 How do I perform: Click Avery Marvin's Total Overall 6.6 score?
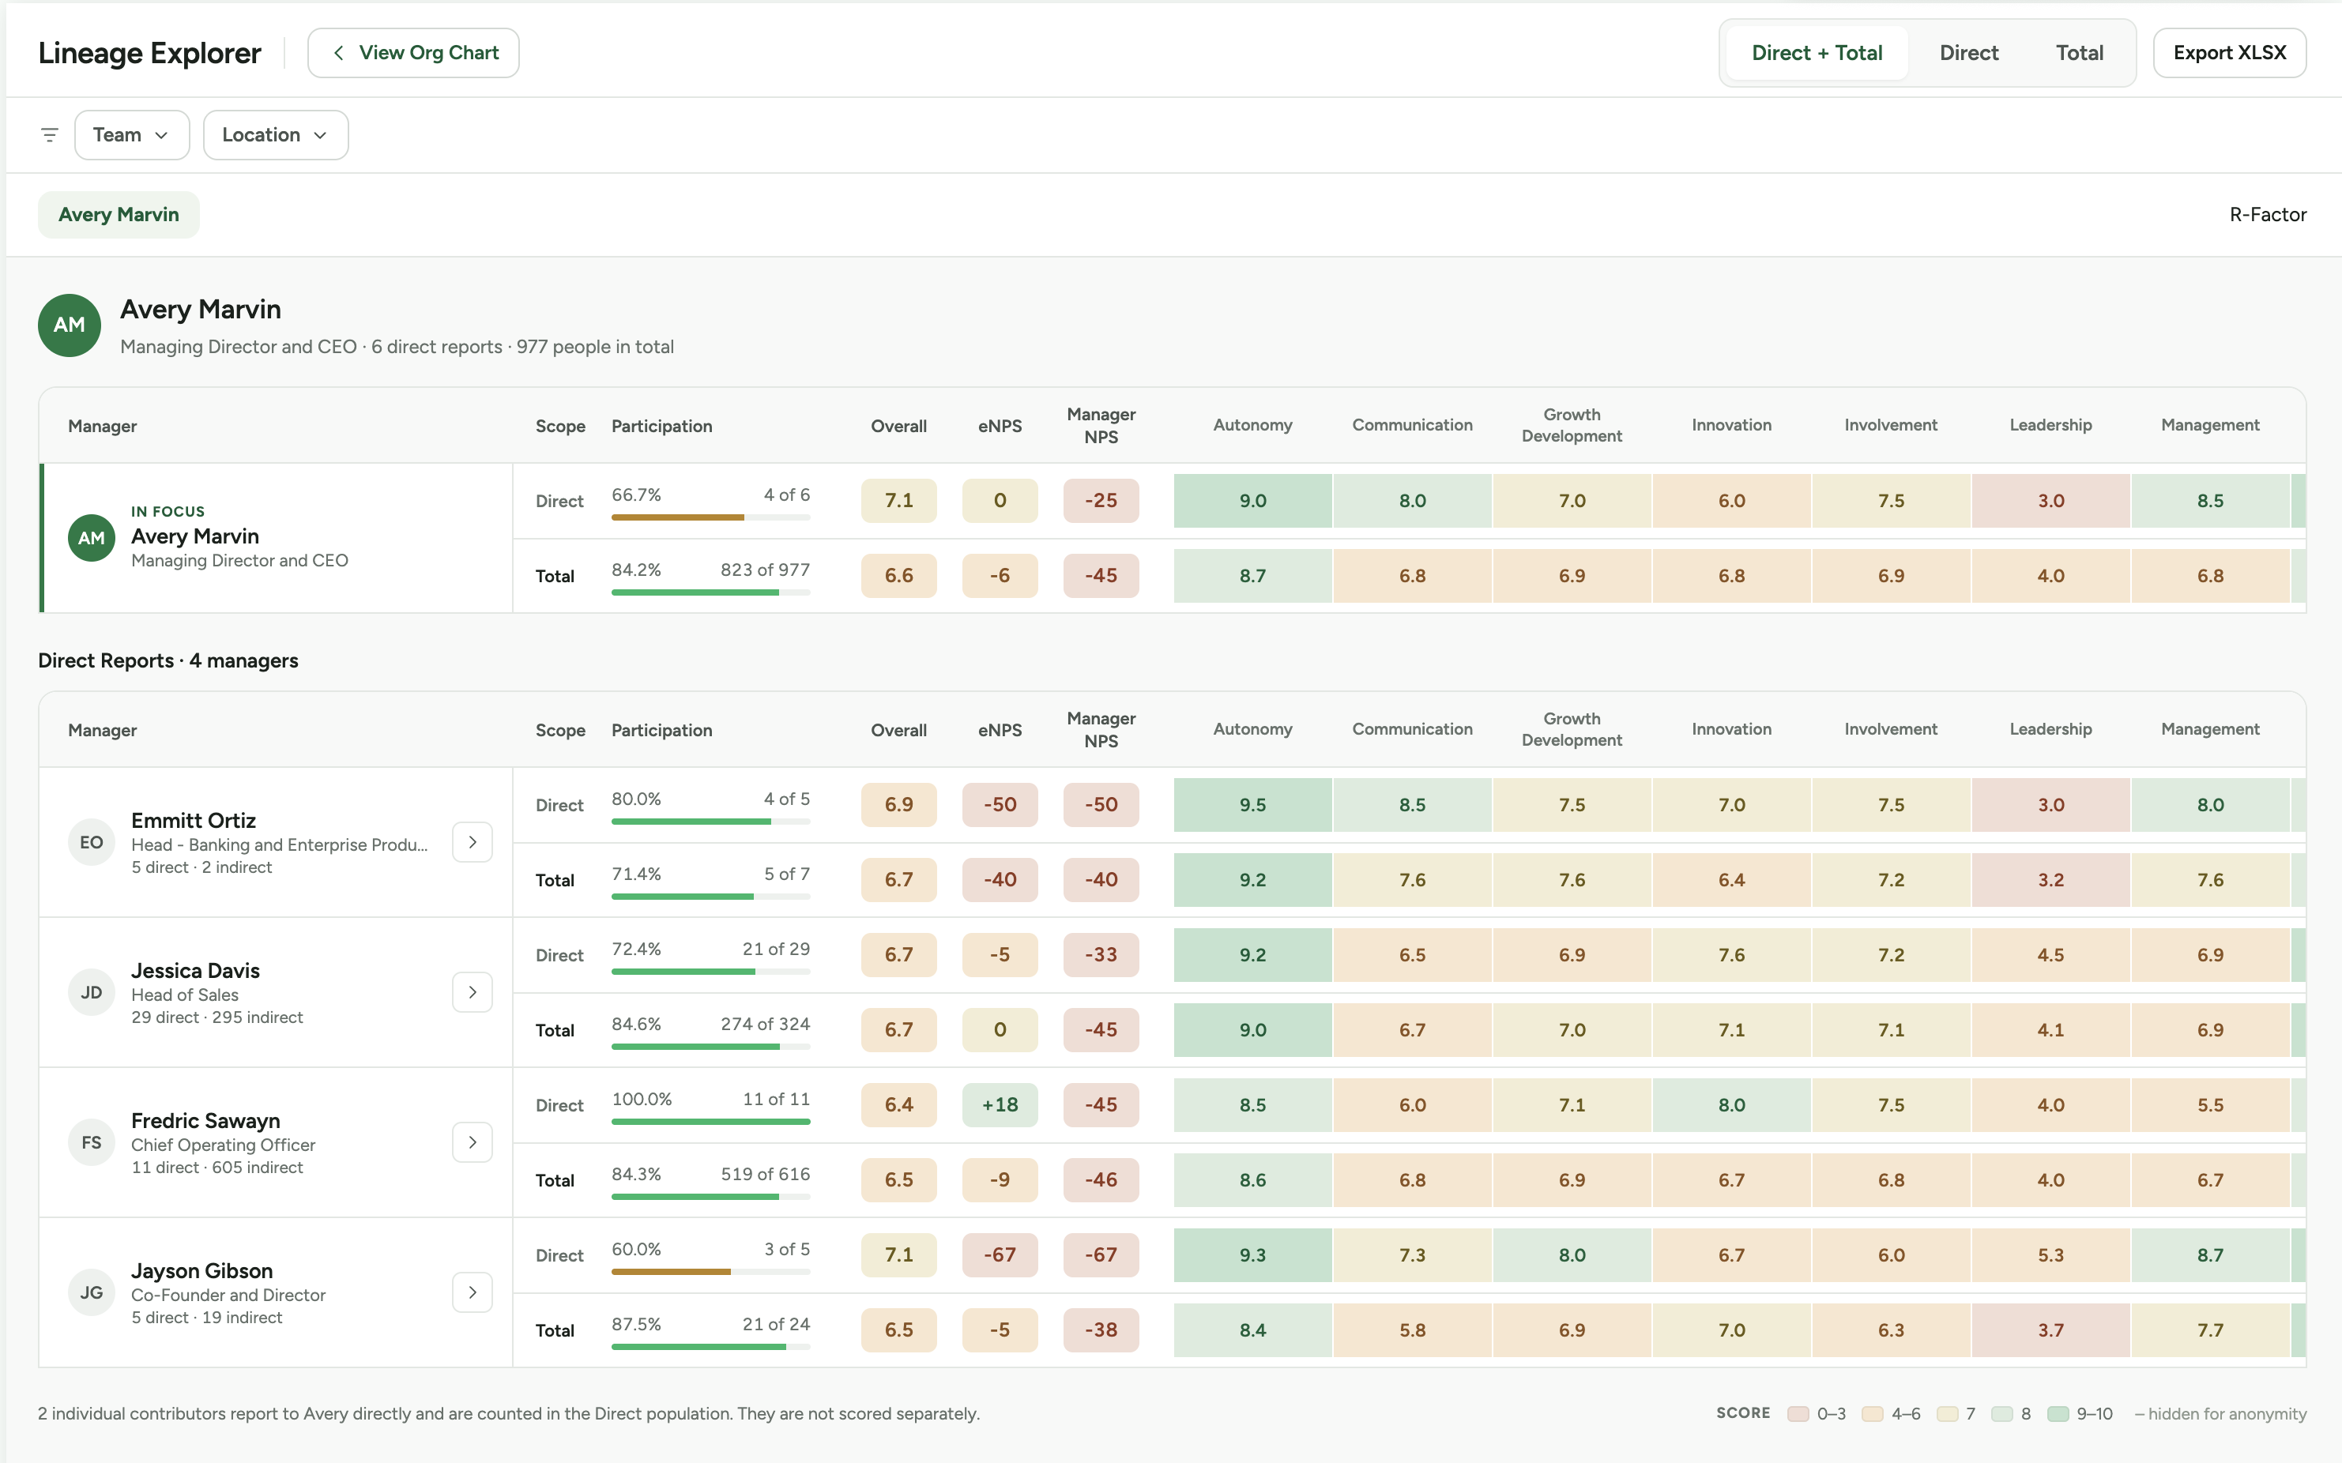[899, 576]
